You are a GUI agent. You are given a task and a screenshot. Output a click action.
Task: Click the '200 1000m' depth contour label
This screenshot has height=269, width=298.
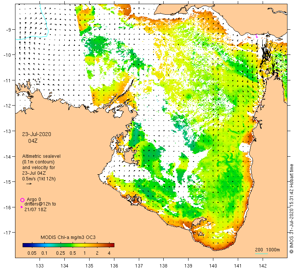click(268, 249)
